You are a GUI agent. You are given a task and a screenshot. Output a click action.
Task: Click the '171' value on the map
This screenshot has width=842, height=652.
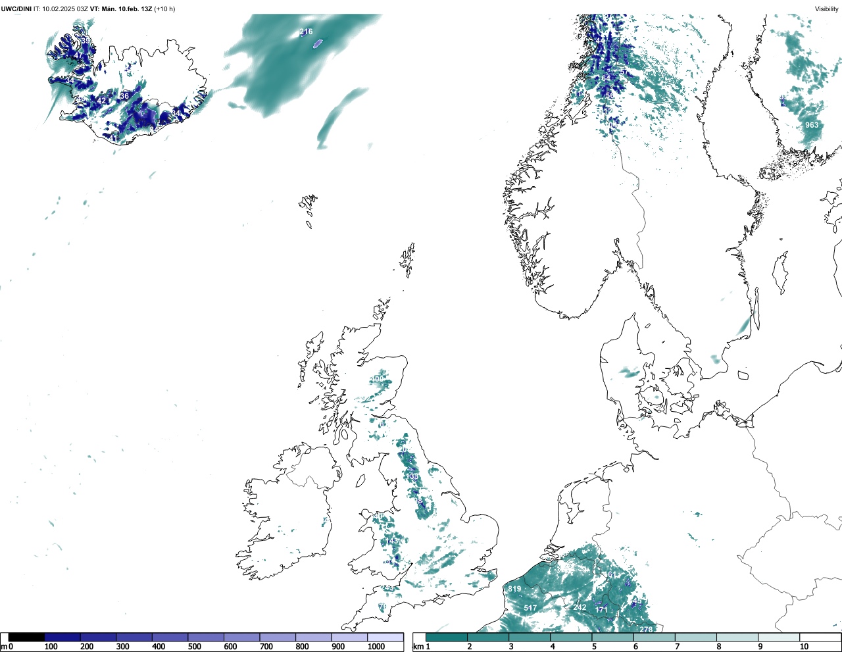click(x=601, y=610)
